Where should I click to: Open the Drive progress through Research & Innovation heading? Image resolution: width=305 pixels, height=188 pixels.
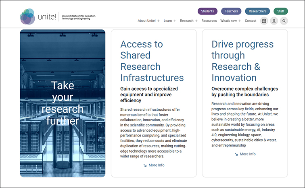[x=242, y=61]
